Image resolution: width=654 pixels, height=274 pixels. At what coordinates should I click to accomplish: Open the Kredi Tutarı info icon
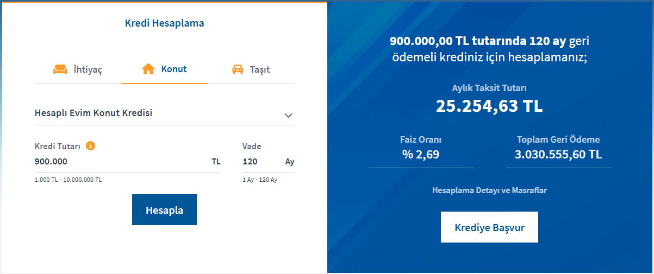coord(91,146)
